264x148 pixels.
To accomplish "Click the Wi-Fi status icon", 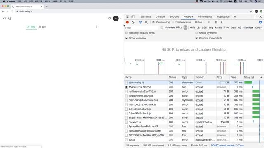I will pos(222,1).
